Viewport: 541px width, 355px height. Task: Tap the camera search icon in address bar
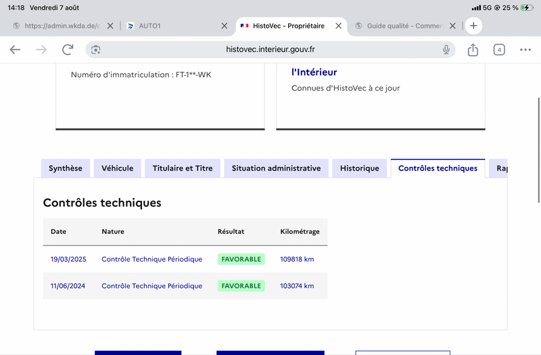[x=95, y=49]
